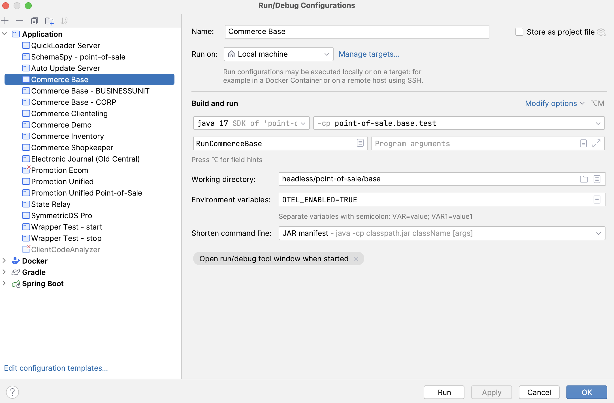The image size is (614, 403).
Task: Click the Run button
Action: (444, 392)
